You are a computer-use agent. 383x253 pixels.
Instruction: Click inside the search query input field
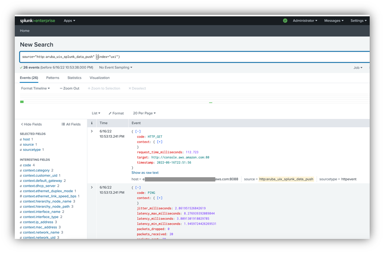coord(148,56)
